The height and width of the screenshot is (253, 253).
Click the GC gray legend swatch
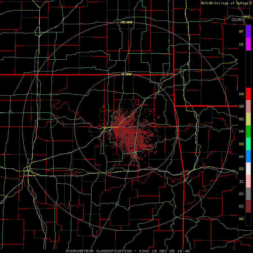click(x=248, y=194)
